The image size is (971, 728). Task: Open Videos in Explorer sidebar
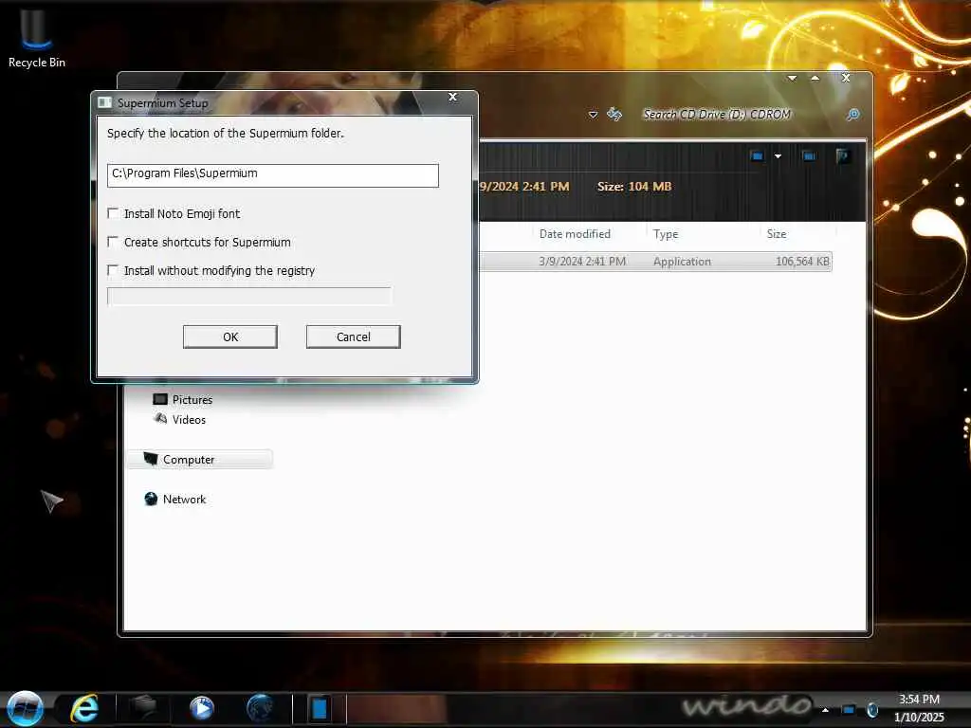tap(189, 420)
